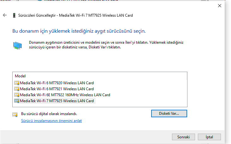Open Sürücü imzalamasının önemini anlat link
This screenshot has width=231, height=144.
point(51,121)
